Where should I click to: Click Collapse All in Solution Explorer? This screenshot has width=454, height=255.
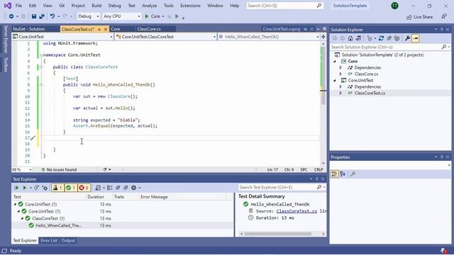389,38
